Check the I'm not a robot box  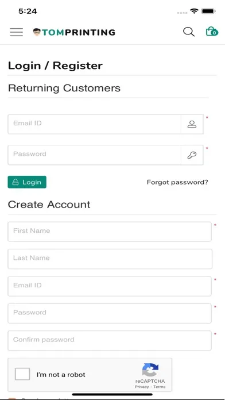[22, 374]
